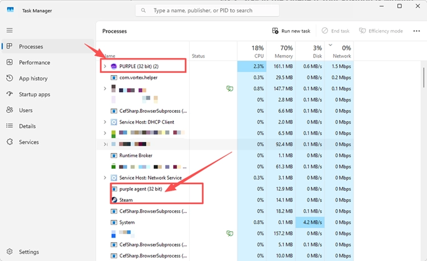Image resolution: width=427 pixels, height=261 pixels.
Task: Click the End task button label
Action: [x=340, y=31]
